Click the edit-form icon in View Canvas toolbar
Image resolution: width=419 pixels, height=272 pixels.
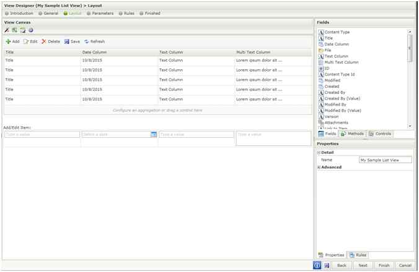(23, 30)
